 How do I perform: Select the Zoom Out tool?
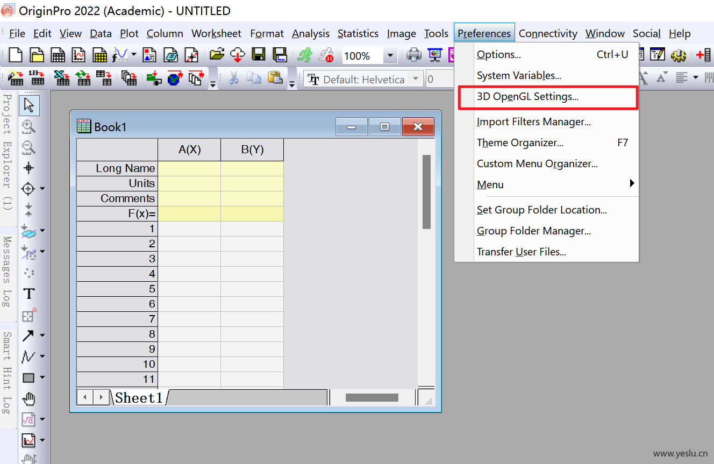28,147
